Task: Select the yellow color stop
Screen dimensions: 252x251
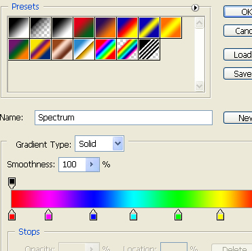Action: (x=220, y=215)
